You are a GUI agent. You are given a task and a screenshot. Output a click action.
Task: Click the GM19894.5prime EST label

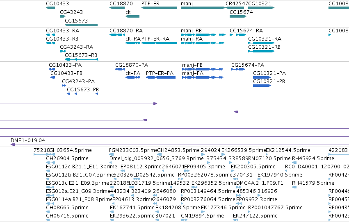[202, 216]
